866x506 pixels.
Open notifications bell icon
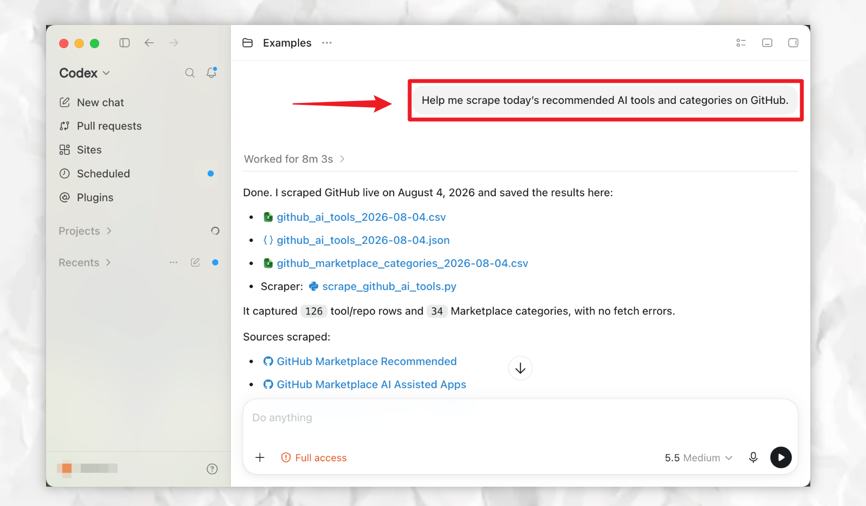point(211,73)
